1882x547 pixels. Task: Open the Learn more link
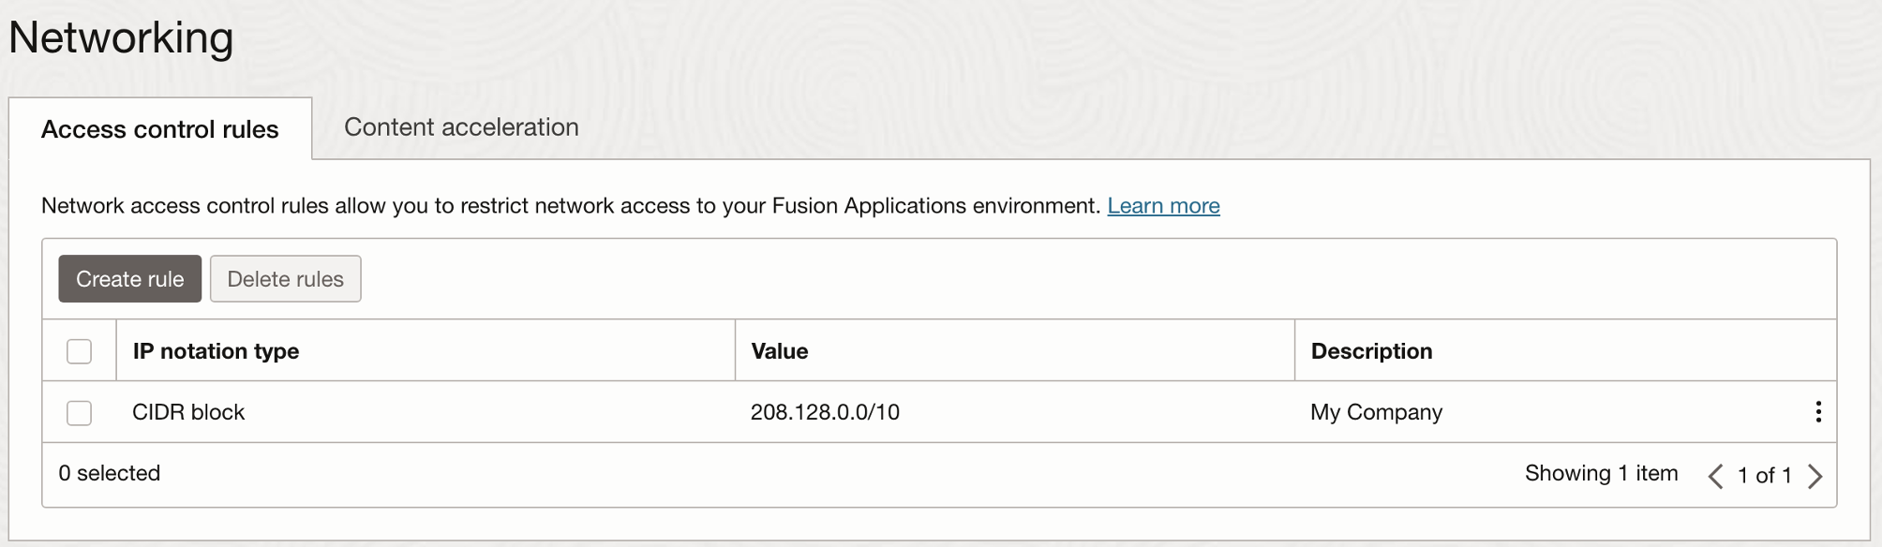point(1163,206)
